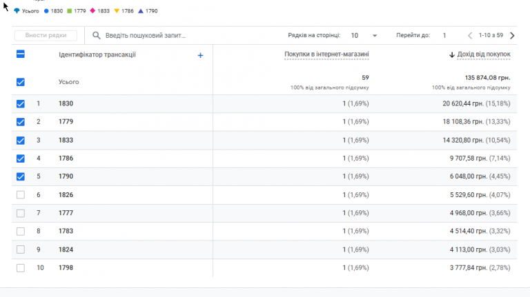This screenshot has width=530, height=297.
Task: Click transaction ID 1824
Action: point(66,249)
